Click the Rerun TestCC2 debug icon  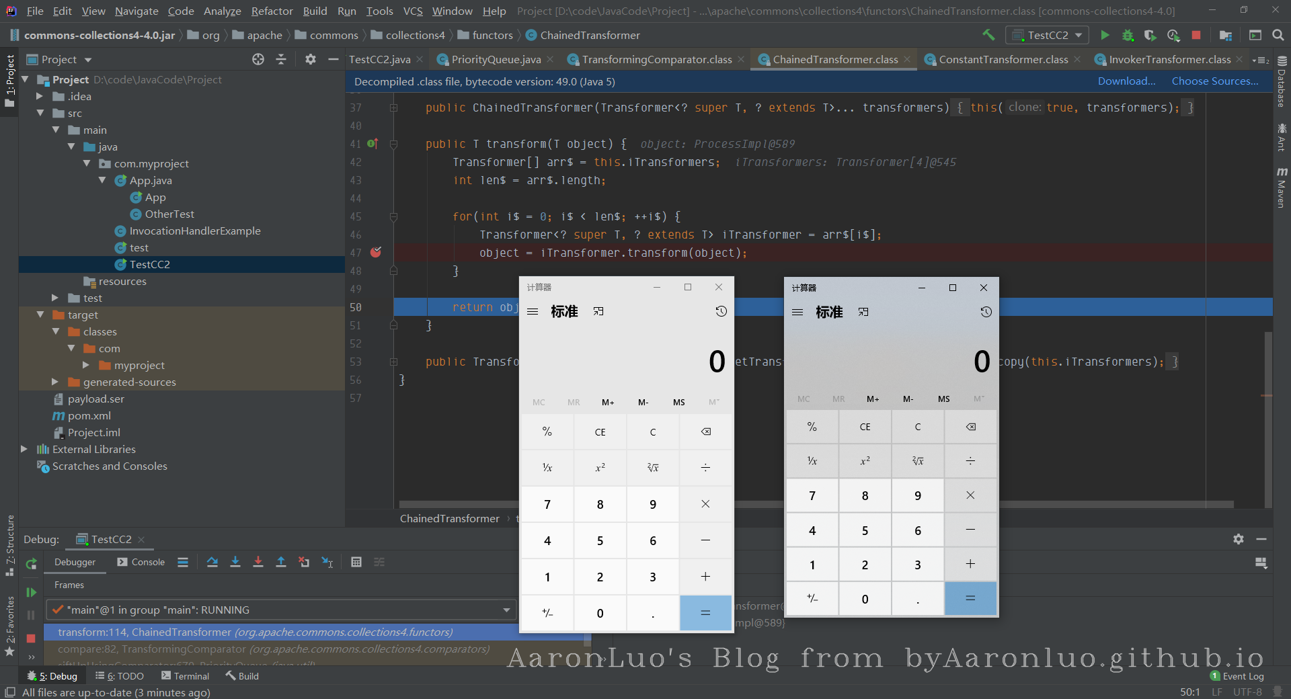point(31,563)
